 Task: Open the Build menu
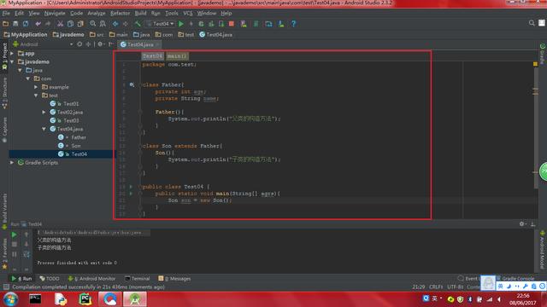coord(140,14)
